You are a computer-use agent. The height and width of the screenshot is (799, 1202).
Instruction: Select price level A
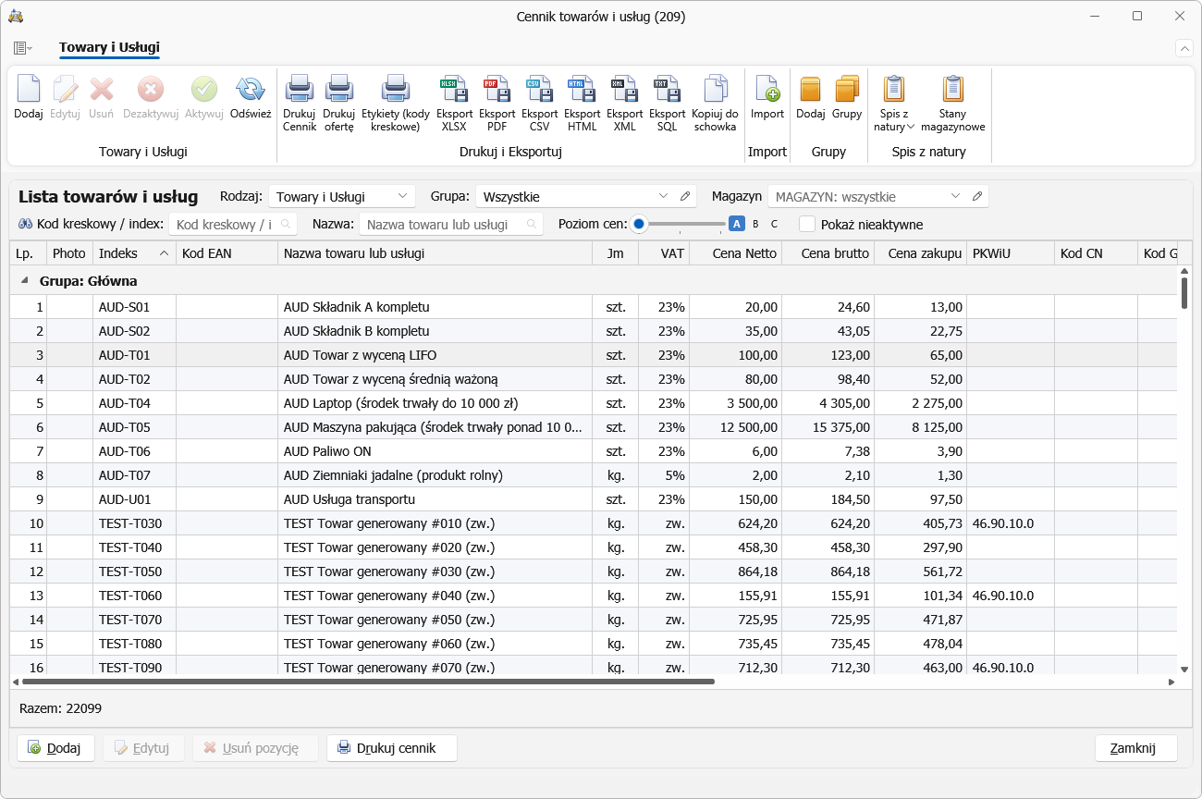[737, 224]
